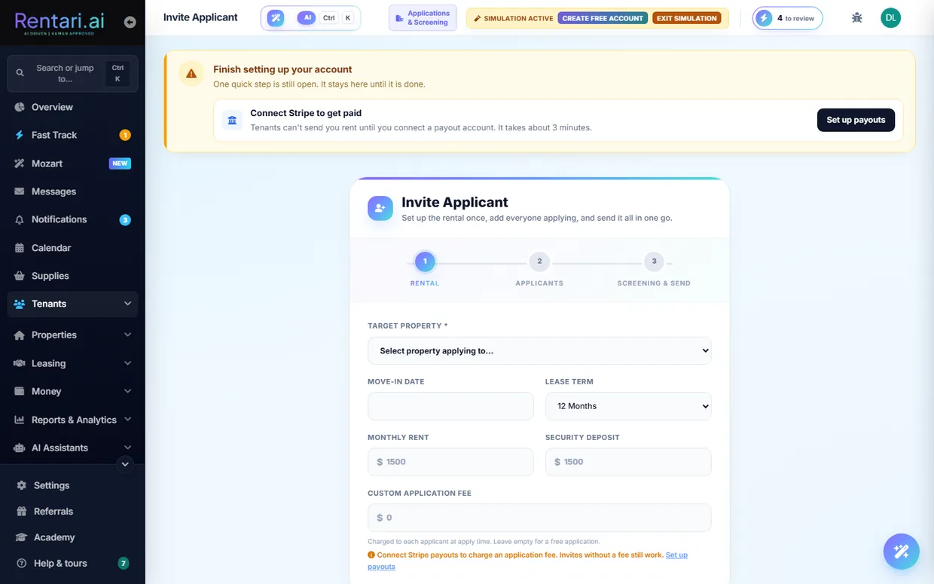Screen dimensions: 934x584
Task: Expand the AI Assistants chevron
Action: click(127, 448)
